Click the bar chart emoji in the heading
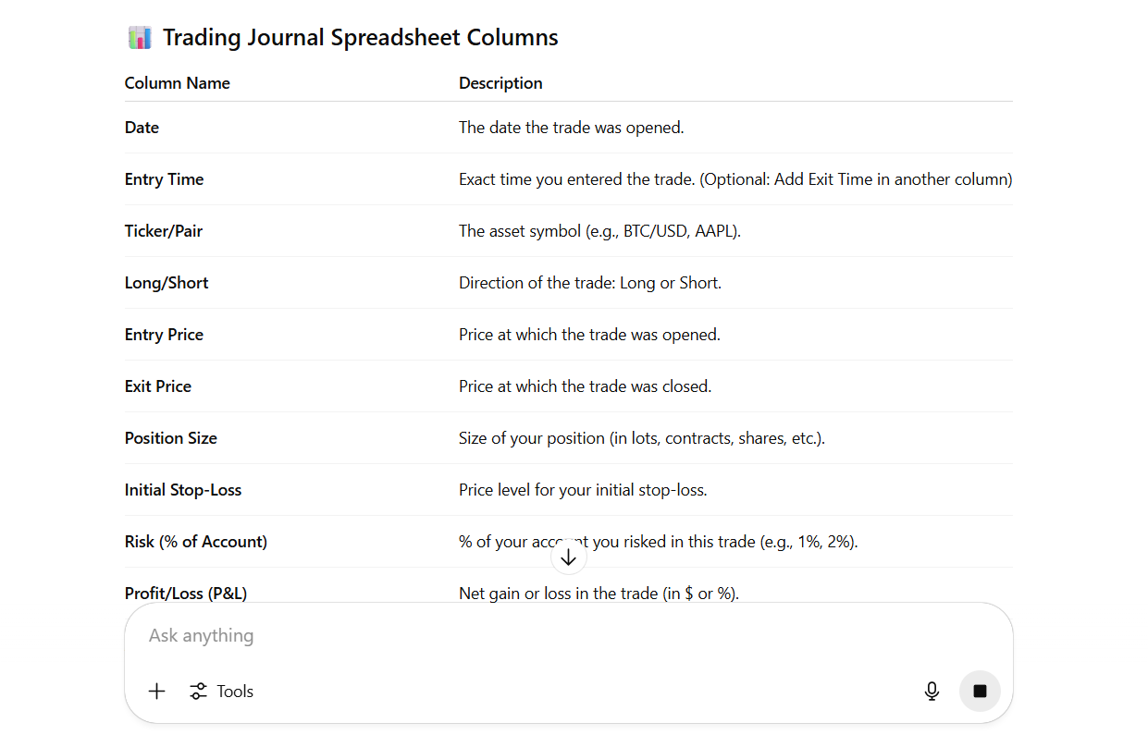This screenshot has width=1148, height=735. [140, 38]
